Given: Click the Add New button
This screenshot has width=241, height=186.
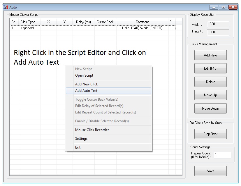Looking at the screenshot, I should coord(210,55).
